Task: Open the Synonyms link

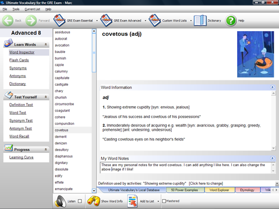Action: pyautogui.click(x=18, y=68)
